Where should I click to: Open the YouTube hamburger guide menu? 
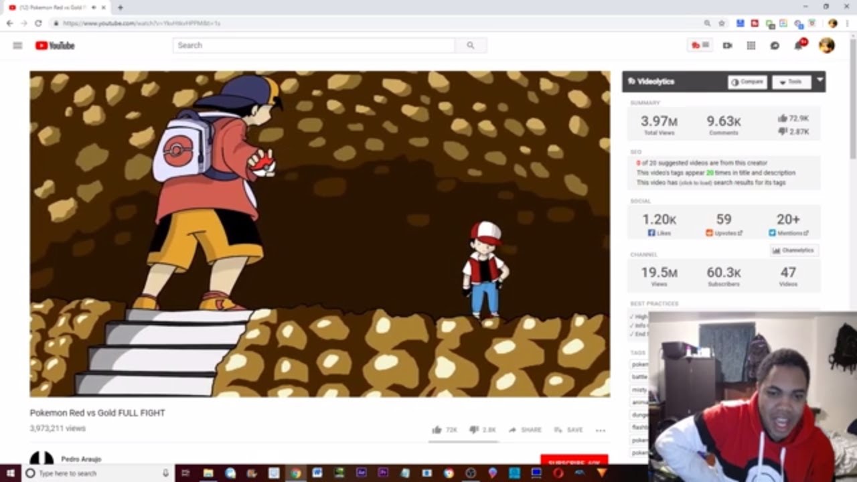click(17, 46)
